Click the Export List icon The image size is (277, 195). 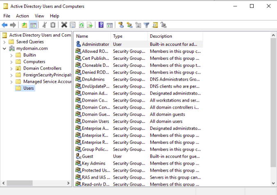point(90,25)
